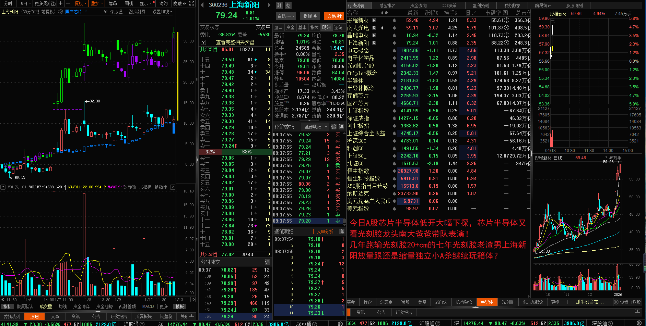Open chart settings gear beside 前复权 label
The height and width of the screenshot is (326, 646).
(x=61, y=12)
